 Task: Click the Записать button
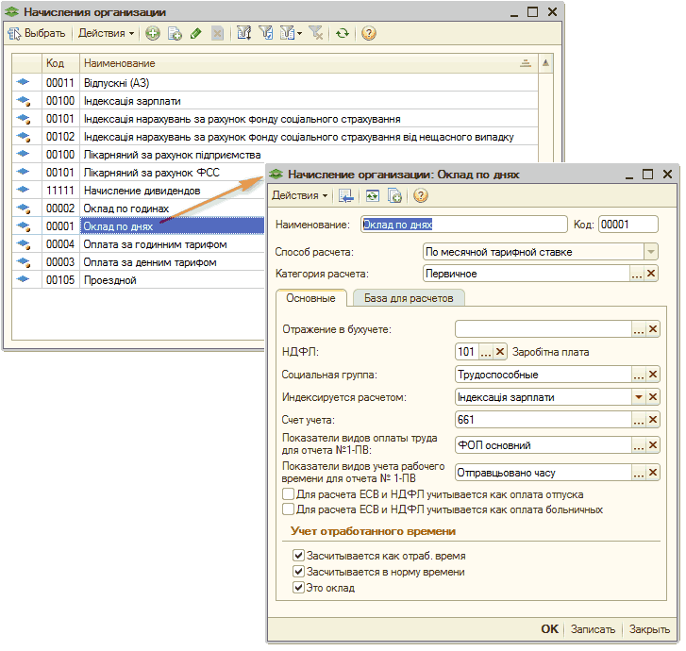594,629
